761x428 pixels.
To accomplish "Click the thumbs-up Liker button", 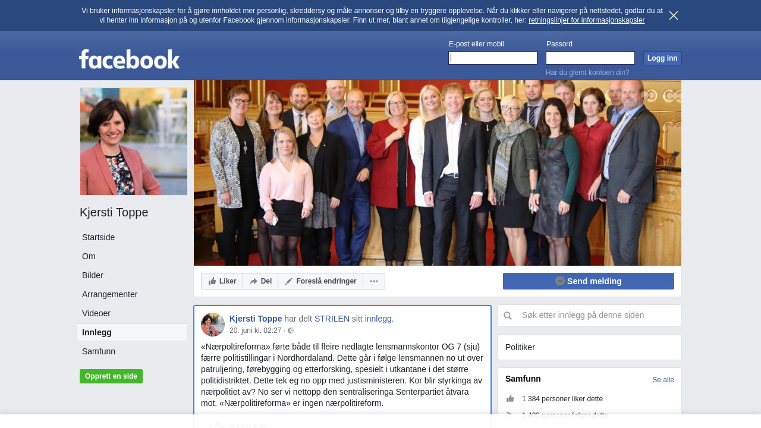I will (222, 281).
